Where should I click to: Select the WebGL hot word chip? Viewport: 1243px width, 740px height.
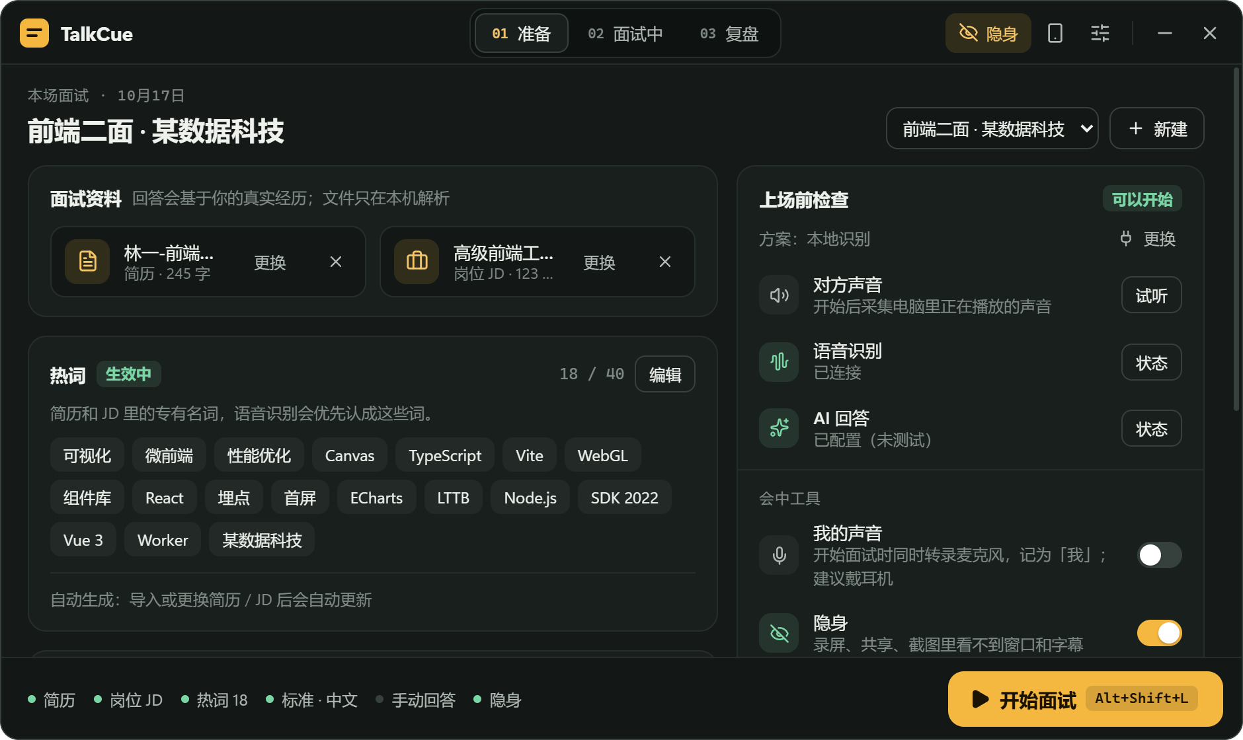[602, 455]
